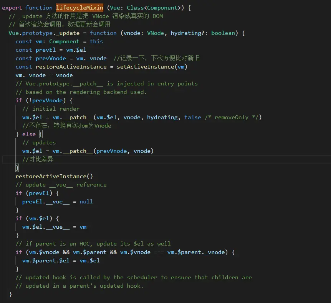Viewport: 331px width, 303px height.
Task: Click the '===' strict equality operator
Action: click(159, 252)
